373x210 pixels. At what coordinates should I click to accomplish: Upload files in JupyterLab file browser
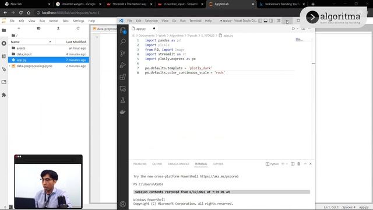58,29
